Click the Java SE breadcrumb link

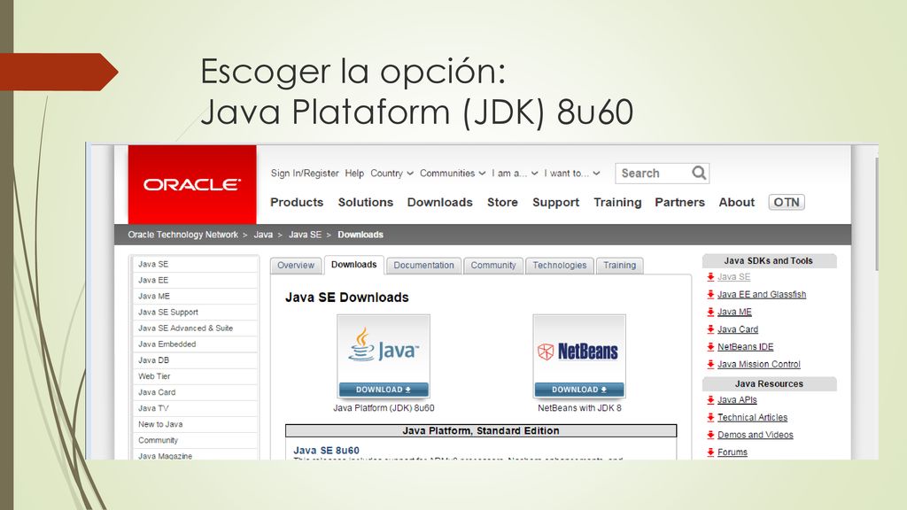click(305, 234)
